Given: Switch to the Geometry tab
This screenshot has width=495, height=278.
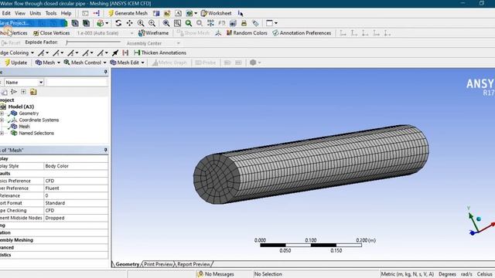Looking at the screenshot, I should point(127,264).
